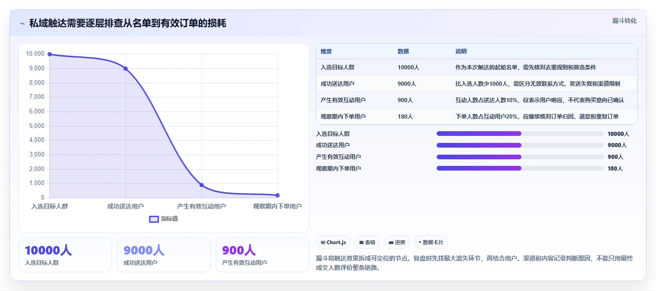Click progress value 180人 beside the bar

click(x=615, y=169)
